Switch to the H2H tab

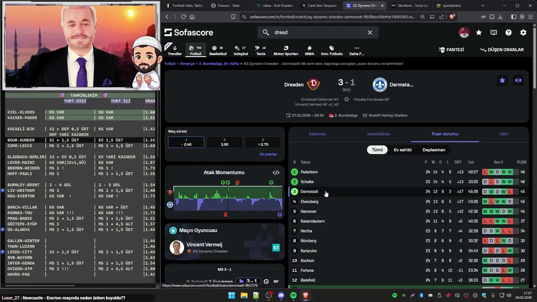(503, 134)
